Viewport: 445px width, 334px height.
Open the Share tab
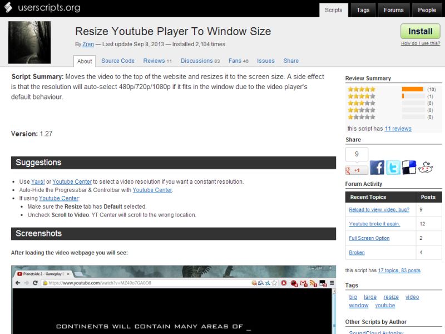[x=291, y=61]
